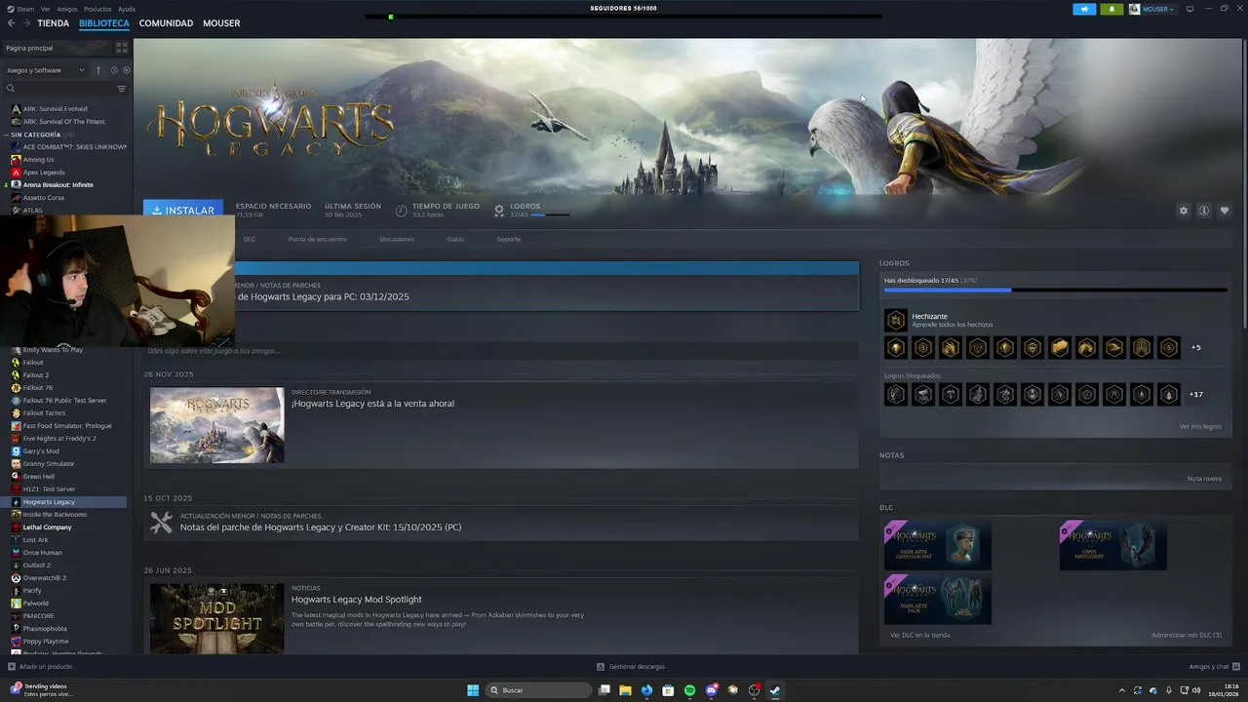Open the Ayuda menu

click(127, 9)
